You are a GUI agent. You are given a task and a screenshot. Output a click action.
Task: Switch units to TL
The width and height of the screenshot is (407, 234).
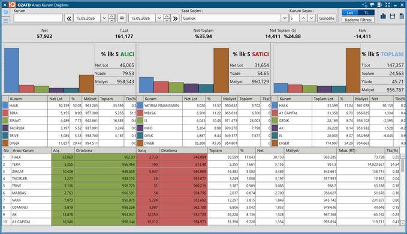coord(366,13)
